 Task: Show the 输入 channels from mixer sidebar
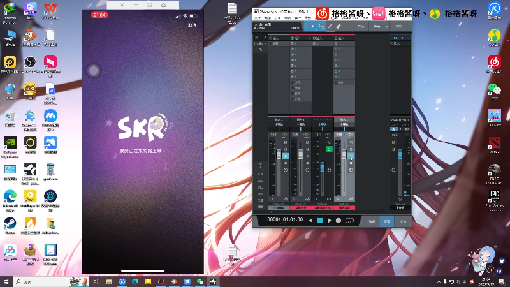(261, 181)
